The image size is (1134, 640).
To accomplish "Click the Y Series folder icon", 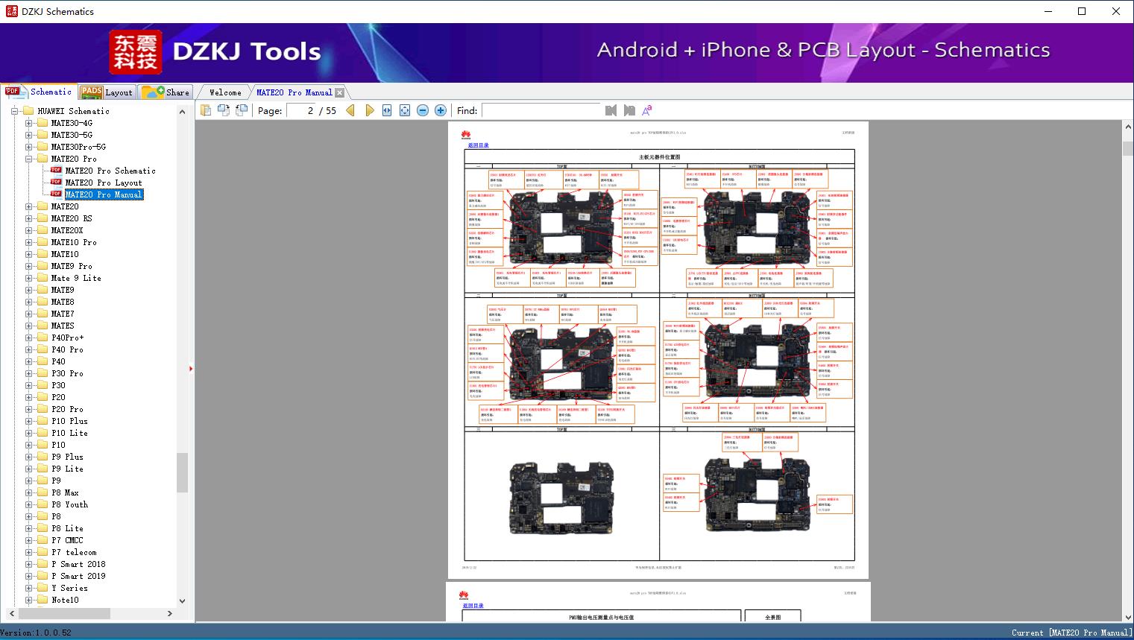I will pyautogui.click(x=42, y=588).
